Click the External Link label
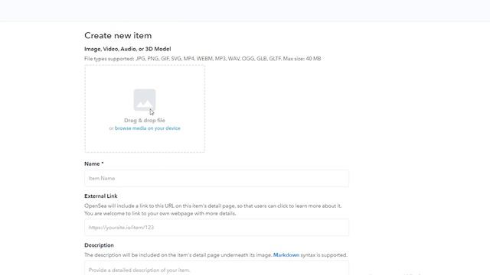 [100, 196]
